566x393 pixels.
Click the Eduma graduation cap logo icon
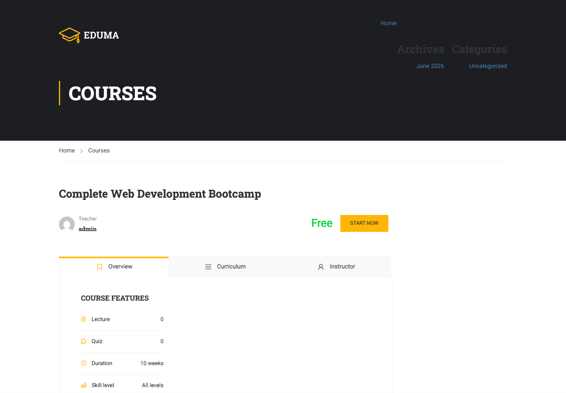click(70, 35)
